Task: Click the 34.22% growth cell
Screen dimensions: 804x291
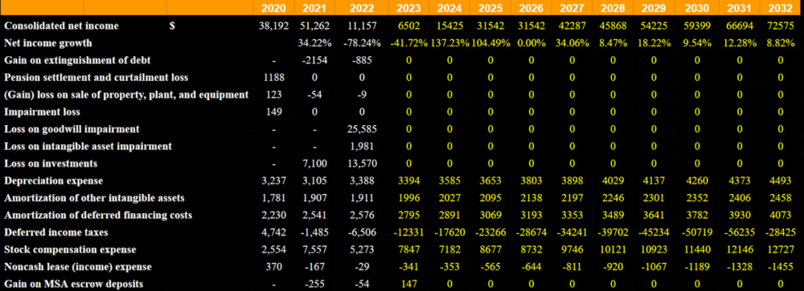Action: (x=314, y=43)
